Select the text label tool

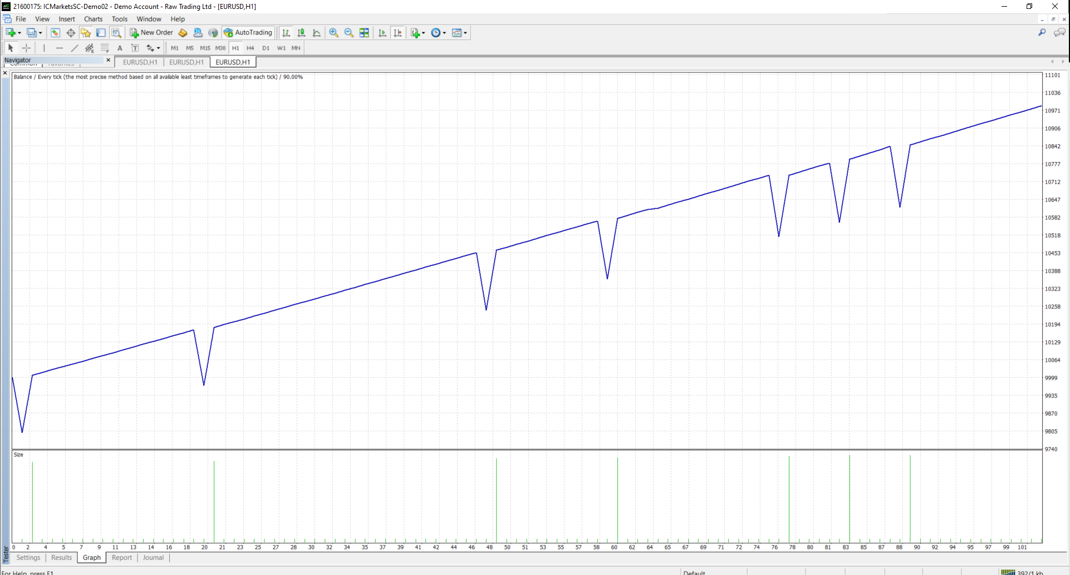tap(135, 48)
